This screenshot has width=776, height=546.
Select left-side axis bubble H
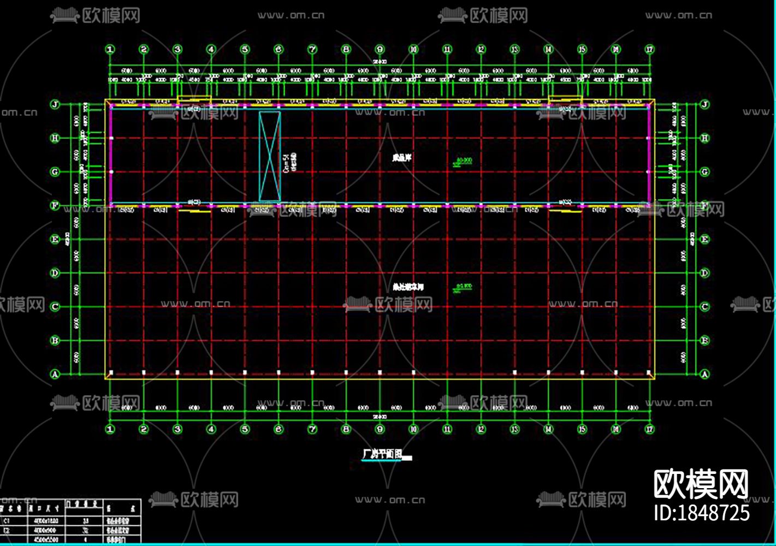(55, 138)
